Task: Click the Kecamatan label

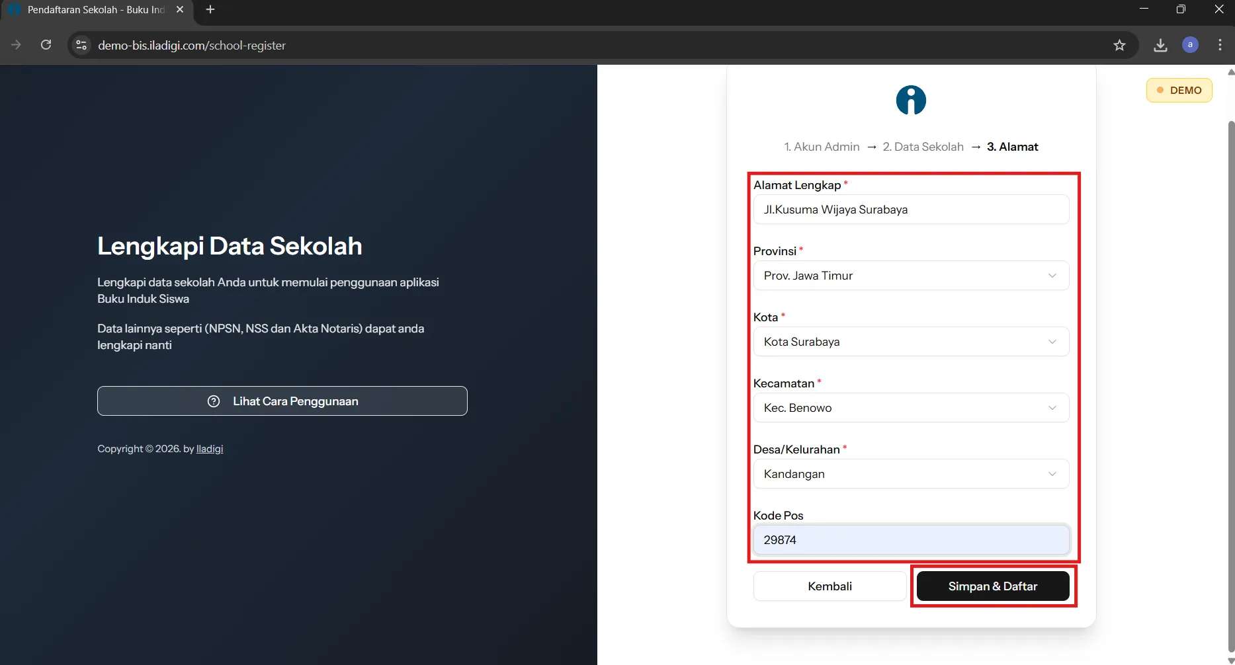Action: pyautogui.click(x=784, y=383)
